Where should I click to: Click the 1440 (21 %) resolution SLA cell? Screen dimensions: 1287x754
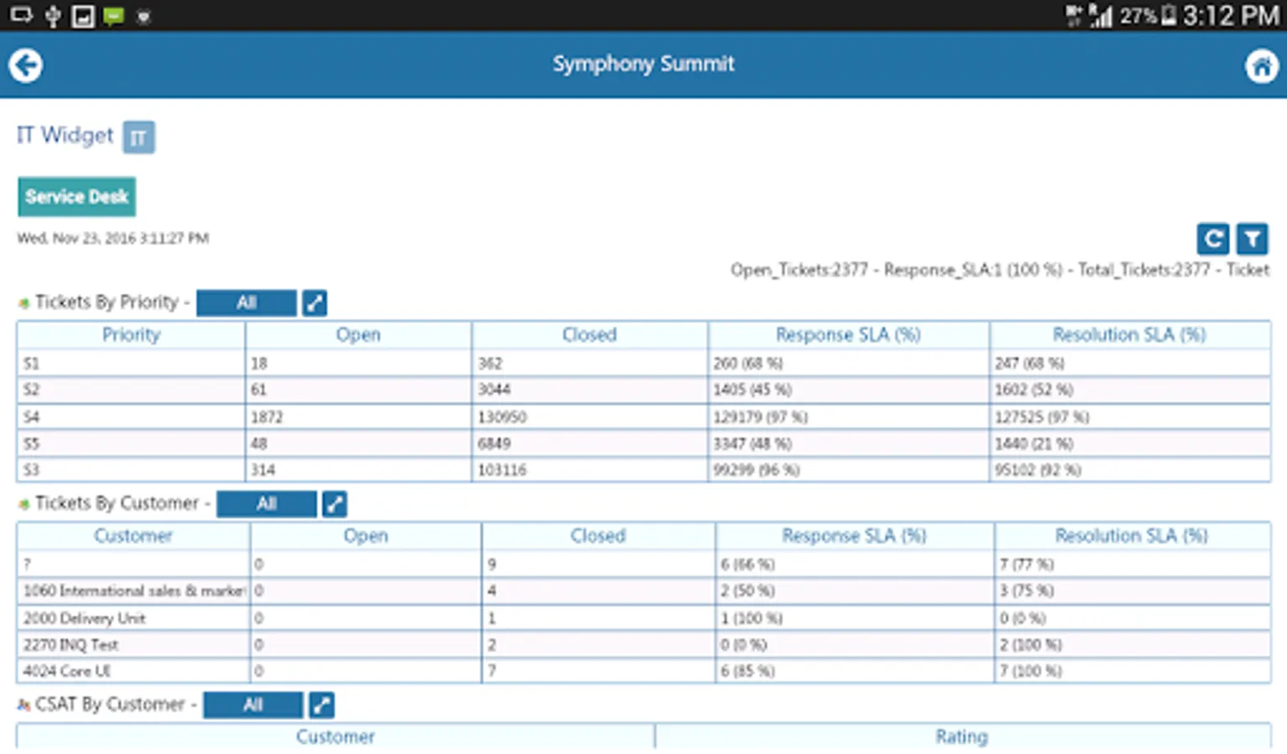pos(1130,443)
